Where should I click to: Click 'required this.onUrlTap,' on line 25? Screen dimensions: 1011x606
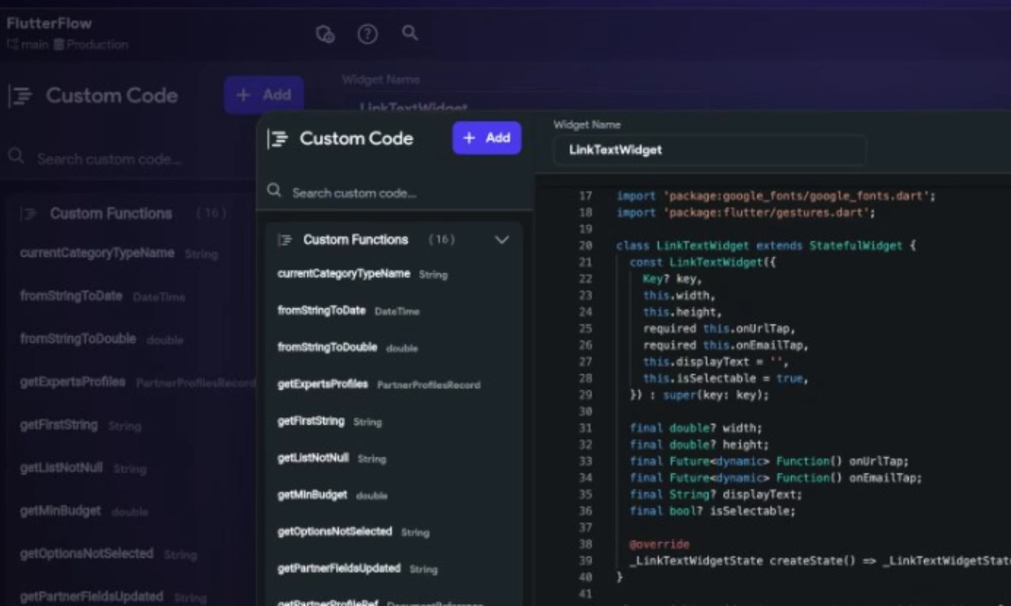coord(719,329)
